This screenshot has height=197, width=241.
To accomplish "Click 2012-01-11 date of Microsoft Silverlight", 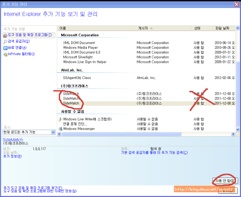I will click(225, 57).
